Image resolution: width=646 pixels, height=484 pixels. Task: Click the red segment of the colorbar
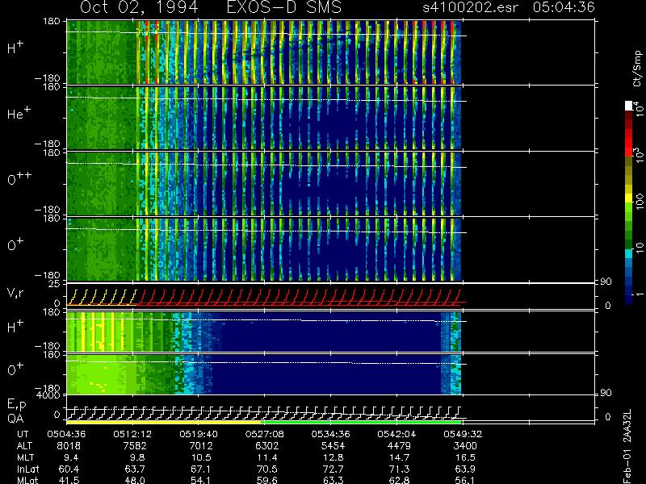629,142
